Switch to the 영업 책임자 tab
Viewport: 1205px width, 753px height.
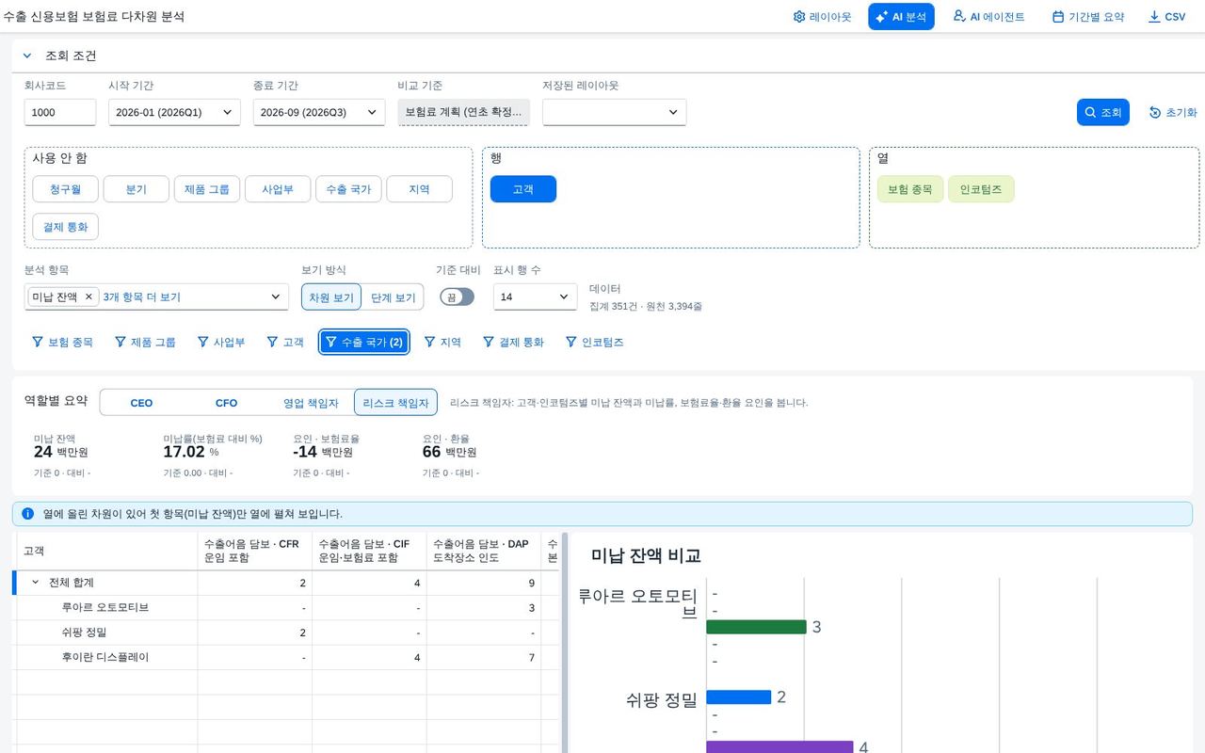coord(311,403)
